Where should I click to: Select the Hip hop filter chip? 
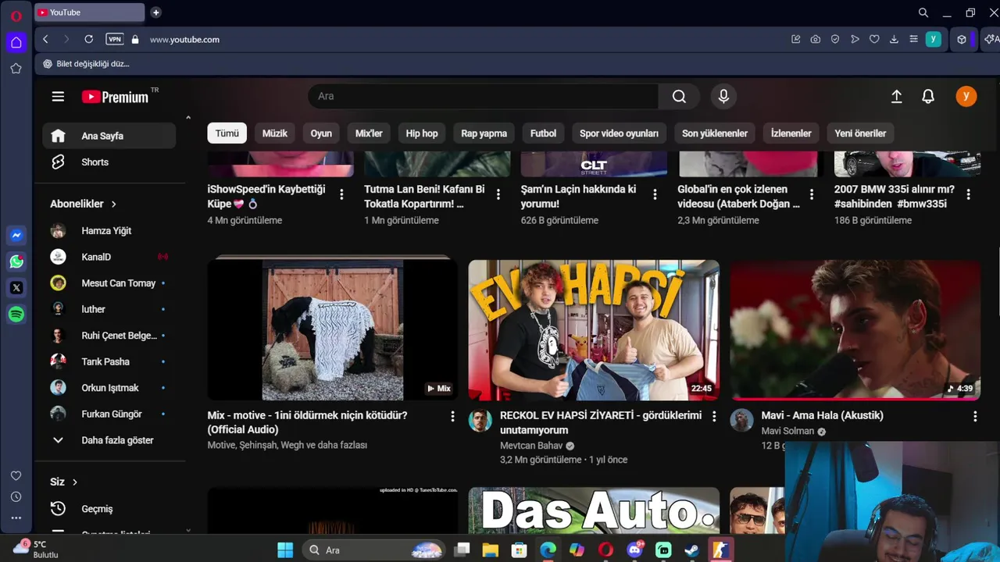click(x=422, y=133)
